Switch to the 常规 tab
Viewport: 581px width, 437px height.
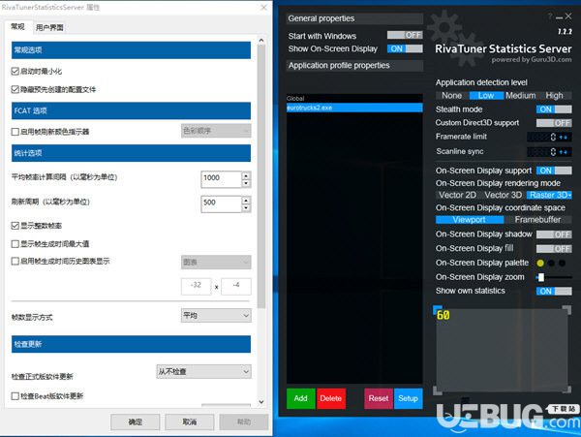point(17,26)
